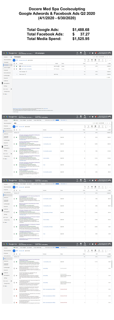The width and height of the screenshot is (114, 320).
Task: Toggle the select-all checkbox in Campaigns table header
Action: 14,63
